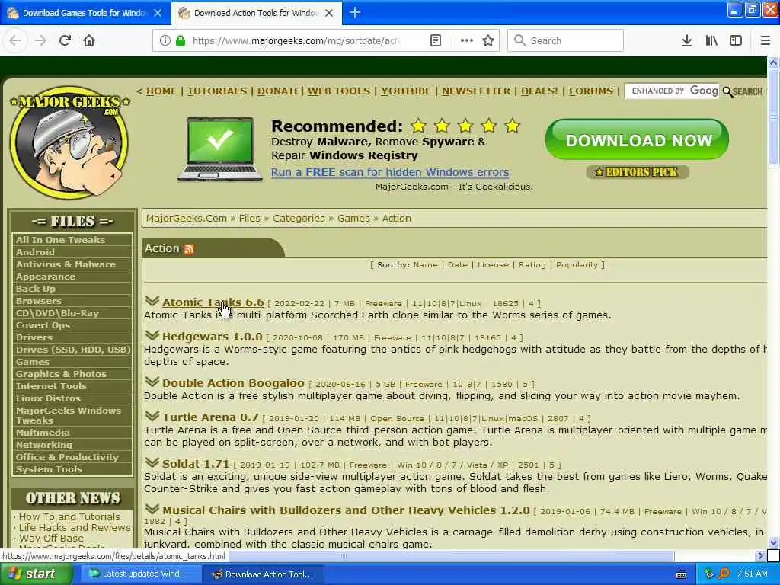780x585 pixels.
Task: Expand the Double Action Boogaloo chevron
Action: [x=152, y=382]
